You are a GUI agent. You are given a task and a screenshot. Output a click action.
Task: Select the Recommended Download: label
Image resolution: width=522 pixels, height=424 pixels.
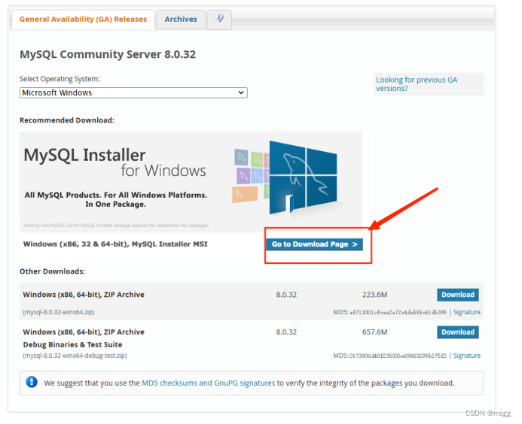(67, 120)
